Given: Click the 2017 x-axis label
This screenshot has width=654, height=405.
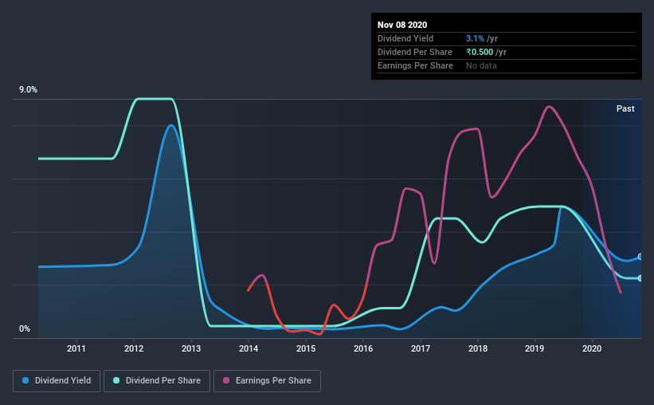Looking at the screenshot, I should click(421, 348).
